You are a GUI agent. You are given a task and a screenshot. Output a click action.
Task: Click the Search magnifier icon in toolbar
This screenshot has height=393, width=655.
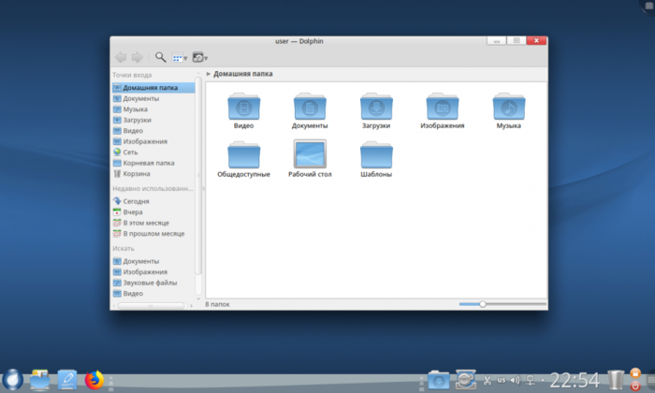tap(160, 57)
